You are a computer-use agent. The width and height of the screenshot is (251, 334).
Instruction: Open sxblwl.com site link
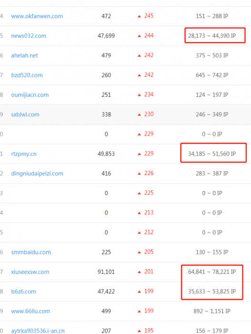(x=25, y=115)
